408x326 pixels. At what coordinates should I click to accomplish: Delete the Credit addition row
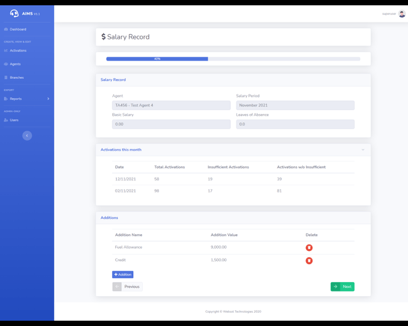pyautogui.click(x=309, y=260)
